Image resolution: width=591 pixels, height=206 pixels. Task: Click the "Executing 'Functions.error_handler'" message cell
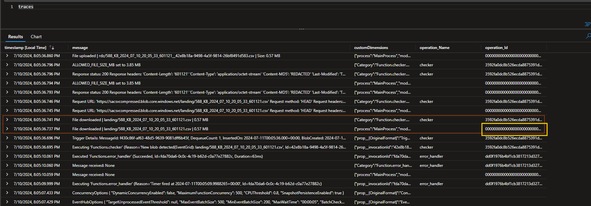coord(197,184)
